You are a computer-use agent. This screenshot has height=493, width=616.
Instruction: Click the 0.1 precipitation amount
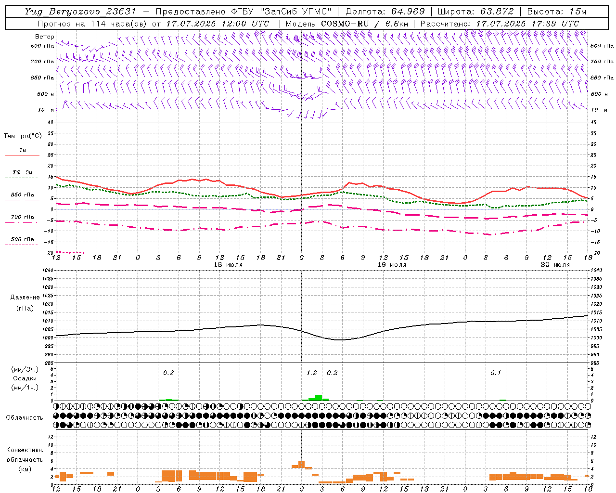[x=496, y=373]
